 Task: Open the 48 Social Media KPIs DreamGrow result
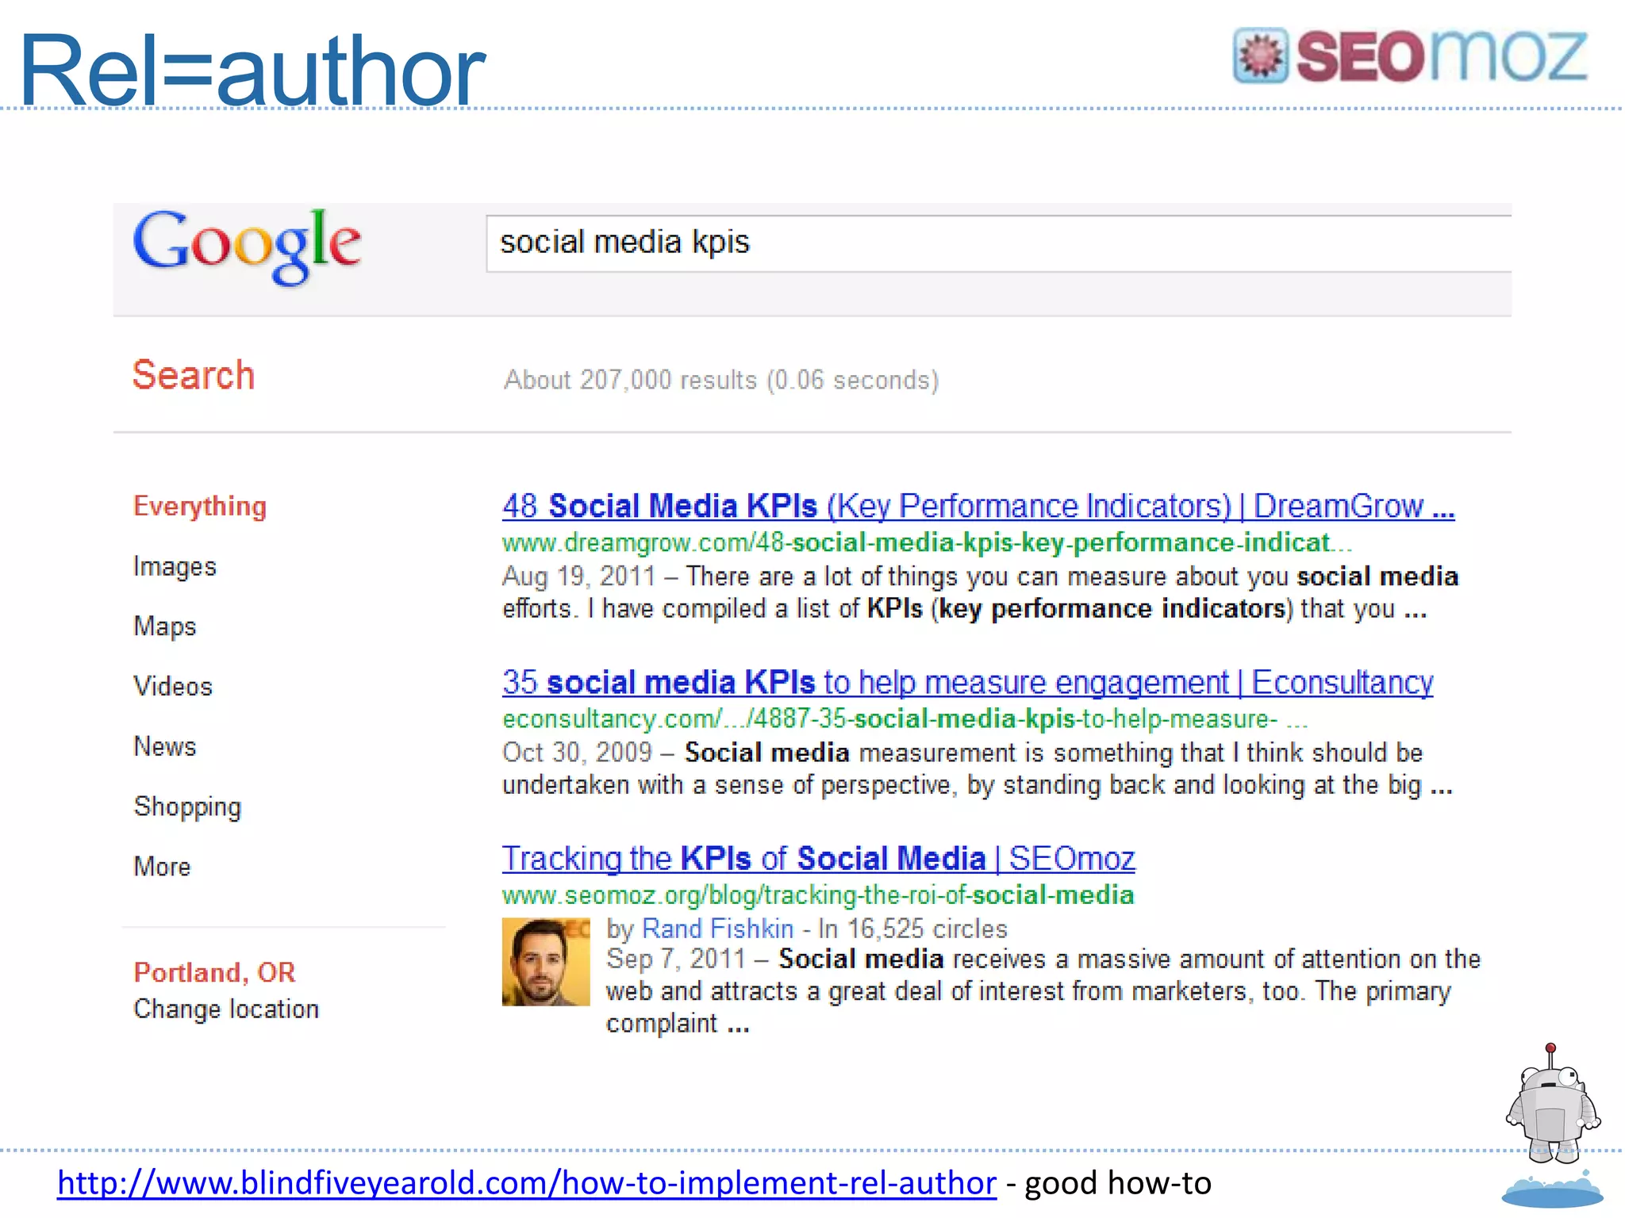coord(978,506)
